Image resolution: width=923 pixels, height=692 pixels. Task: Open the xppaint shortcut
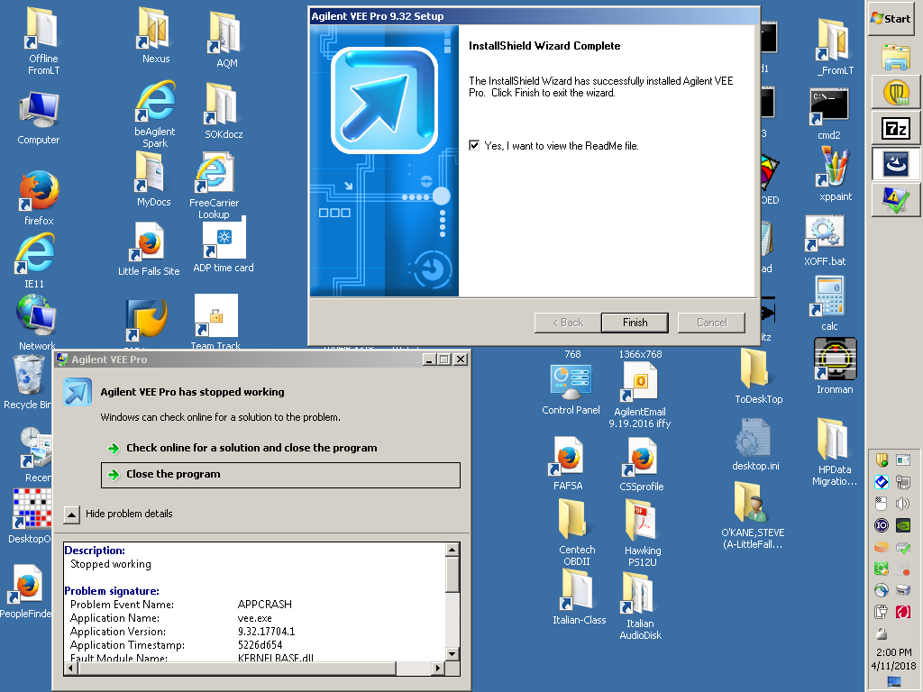(x=835, y=168)
